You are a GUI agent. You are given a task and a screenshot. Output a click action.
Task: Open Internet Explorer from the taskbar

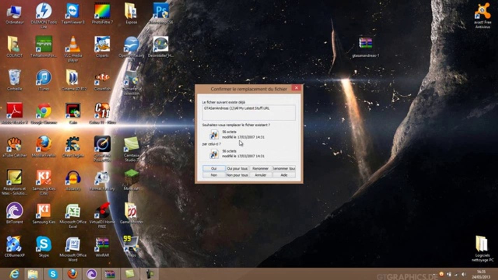pos(14,274)
